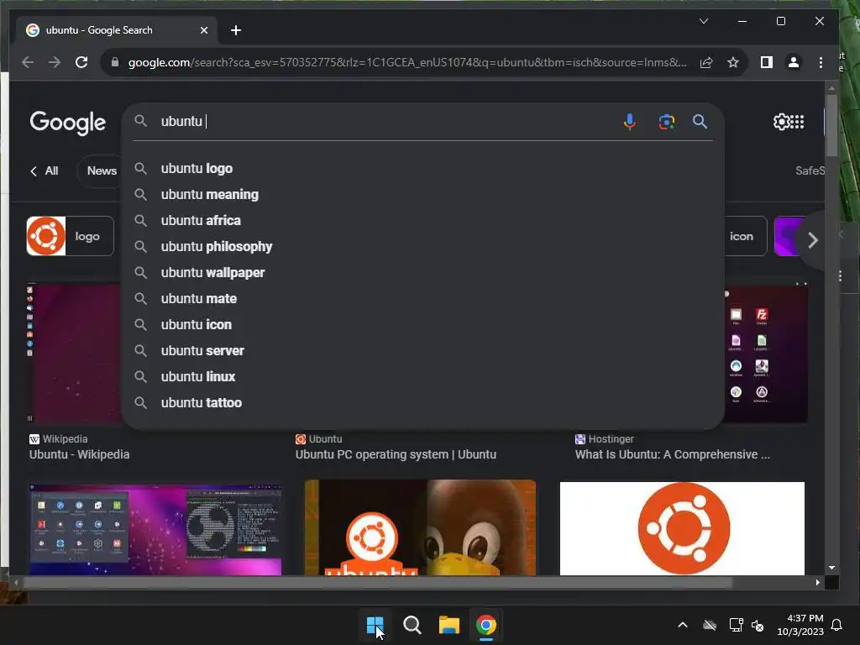Open 'What Is Ubuntu: A Comprehensive' link
This screenshot has height=645, width=860.
[673, 454]
